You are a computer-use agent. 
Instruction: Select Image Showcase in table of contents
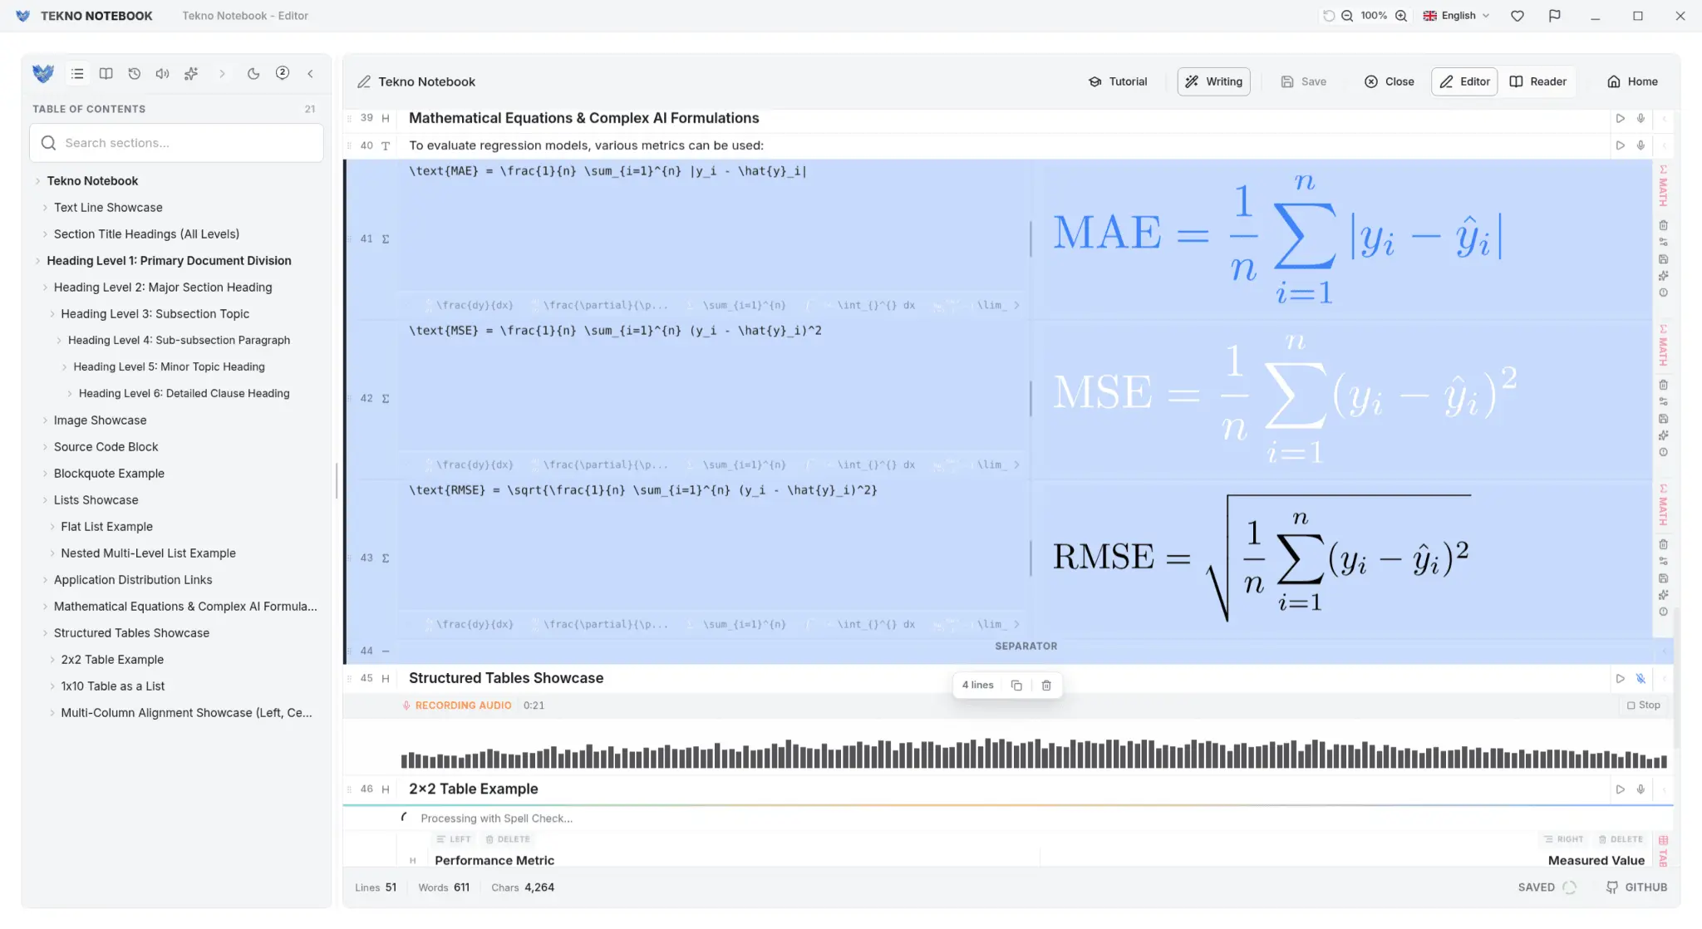point(100,420)
